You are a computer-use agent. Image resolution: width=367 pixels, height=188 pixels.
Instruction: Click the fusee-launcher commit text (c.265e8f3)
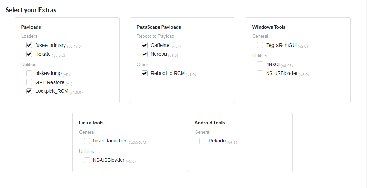pyautogui.click(x=137, y=142)
